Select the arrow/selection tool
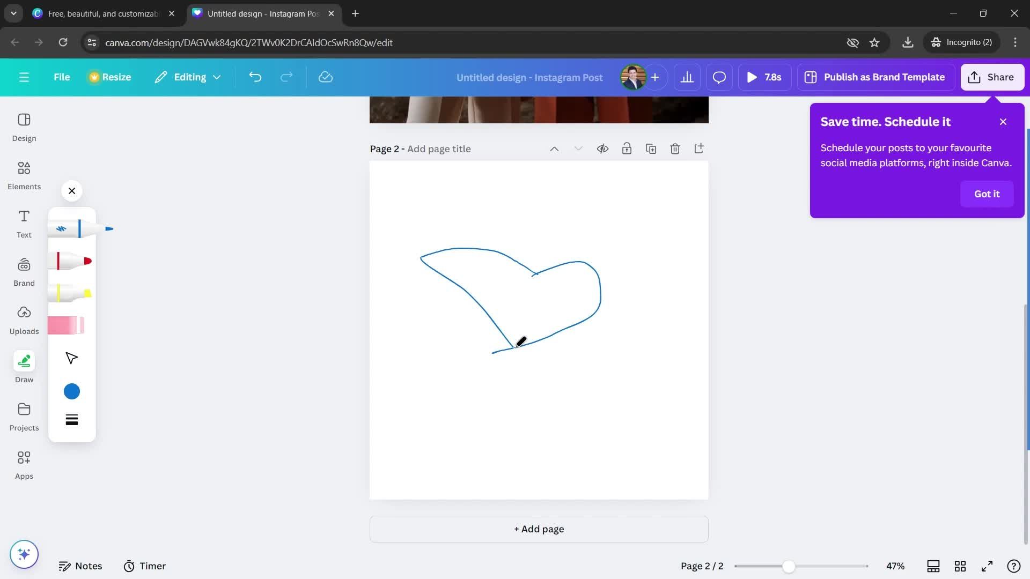 pos(72,359)
